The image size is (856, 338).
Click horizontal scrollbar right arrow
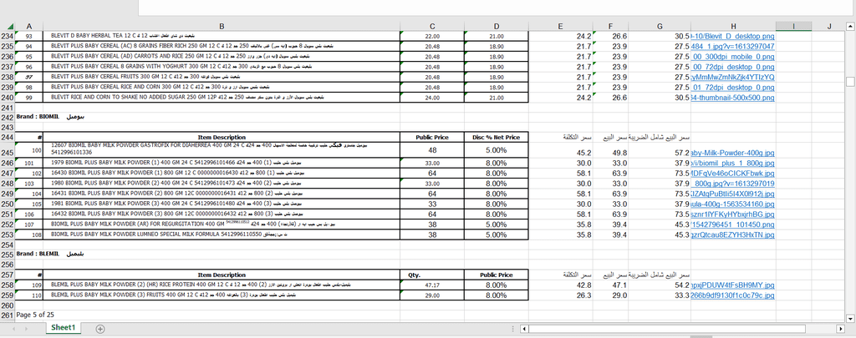pyautogui.click(x=841, y=329)
